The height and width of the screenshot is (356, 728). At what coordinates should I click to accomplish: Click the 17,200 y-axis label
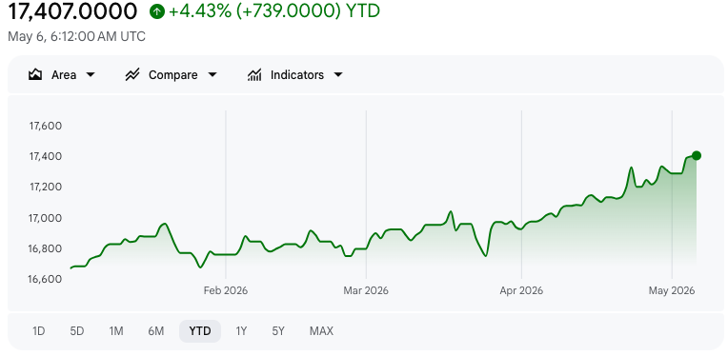coord(46,187)
